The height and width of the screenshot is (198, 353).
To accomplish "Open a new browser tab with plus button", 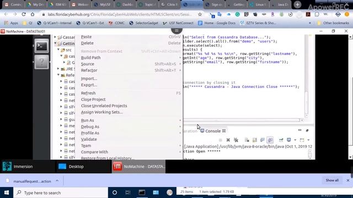I will (297, 4).
